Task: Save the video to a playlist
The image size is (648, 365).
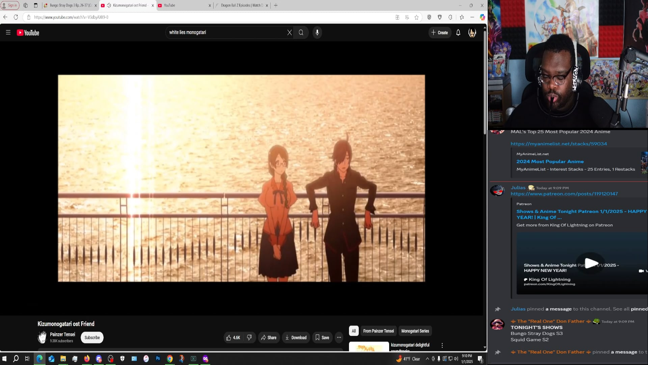Action: [x=322, y=338]
